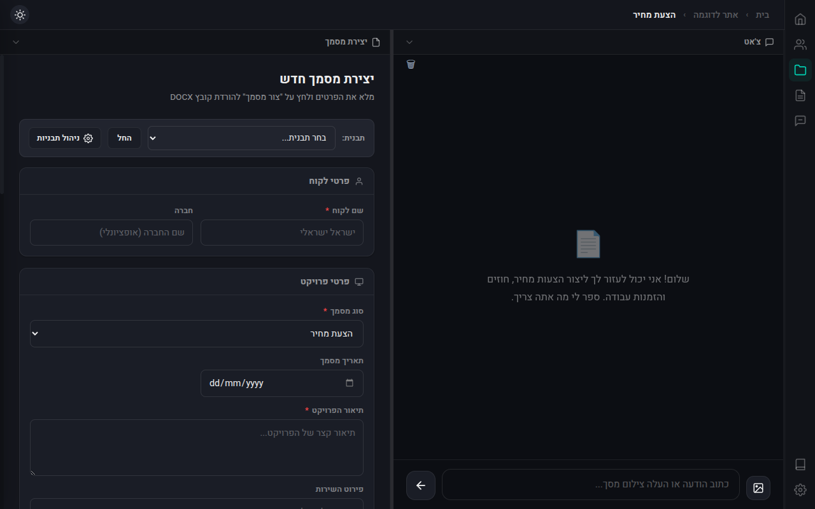The width and height of the screenshot is (815, 509).
Task: Click the יצירת מסמך חדש heading
Action: point(327,79)
